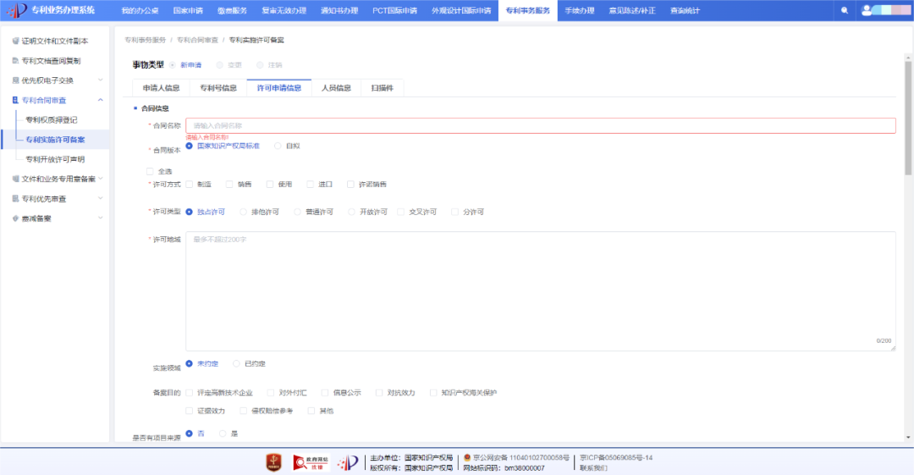914x475 pixels.
Task: Check the 销售 license method
Action: [229, 185]
